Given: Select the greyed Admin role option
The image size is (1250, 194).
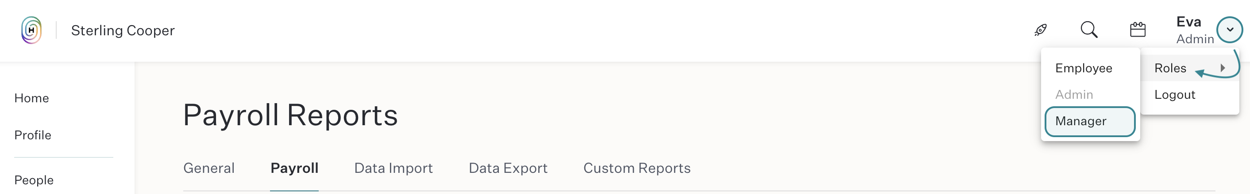Looking at the screenshot, I should pyautogui.click(x=1074, y=95).
